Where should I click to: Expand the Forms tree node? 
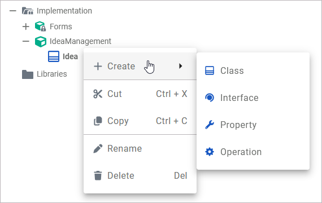click(25, 27)
